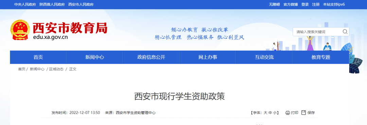Click the 西安市教育局 site title
367x125 pixels.
(x=70, y=28)
